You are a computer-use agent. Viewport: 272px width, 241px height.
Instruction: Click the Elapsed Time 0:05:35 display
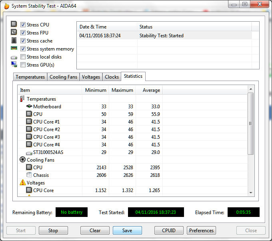tap(243, 212)
